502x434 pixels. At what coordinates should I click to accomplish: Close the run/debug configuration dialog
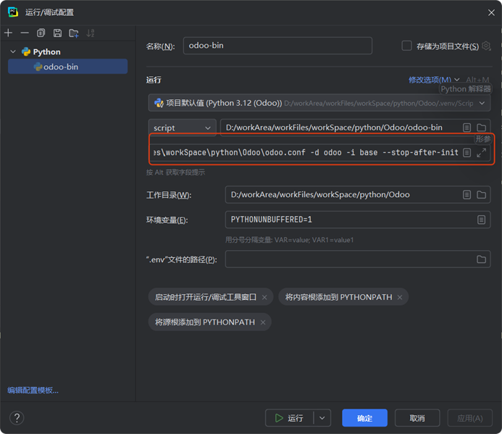(491, 12)
